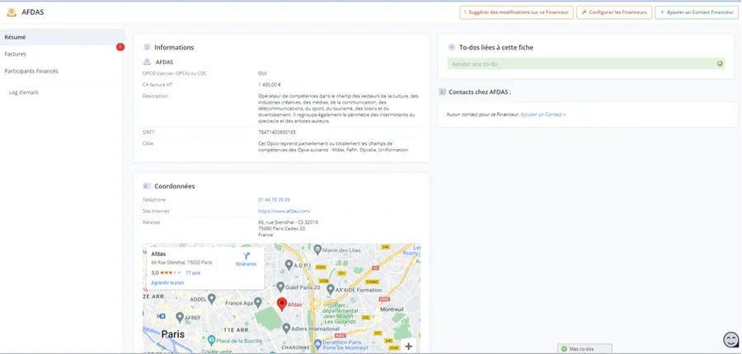Screen dimensions: 742x354
Task: Click the address line 66, rue Stendhal
Action: click(x=289, y=222)
